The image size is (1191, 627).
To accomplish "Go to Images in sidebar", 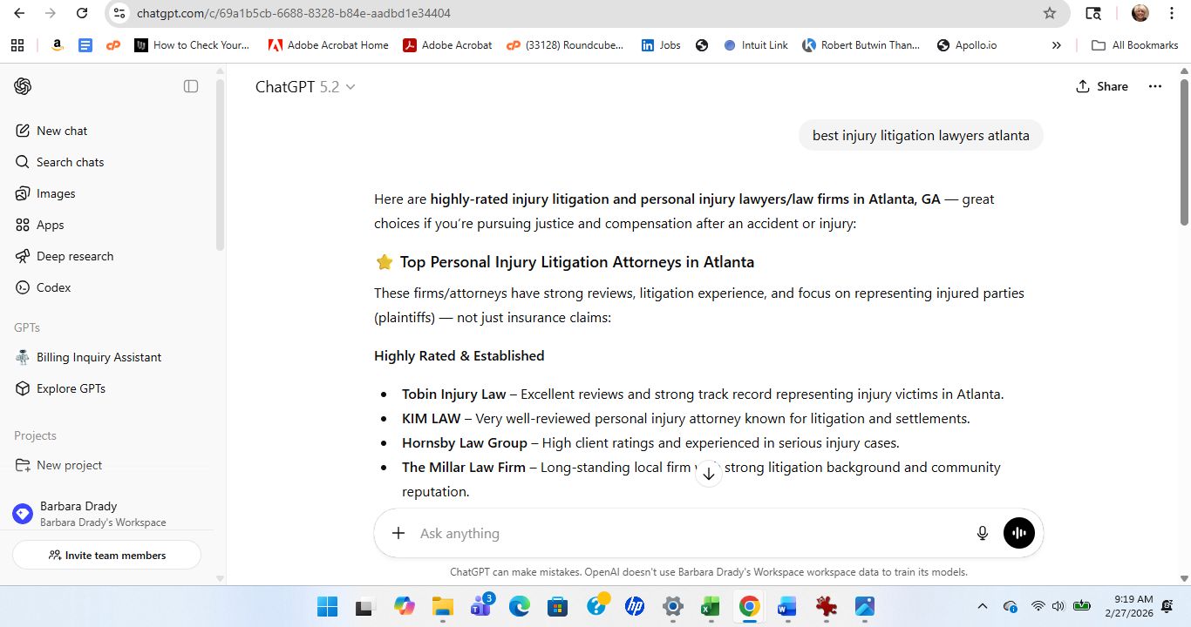I will (x=46, y=193).
